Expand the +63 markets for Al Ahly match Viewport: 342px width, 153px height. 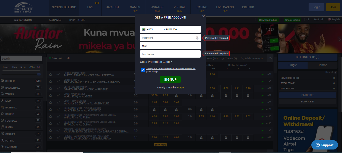click(269, 102)
